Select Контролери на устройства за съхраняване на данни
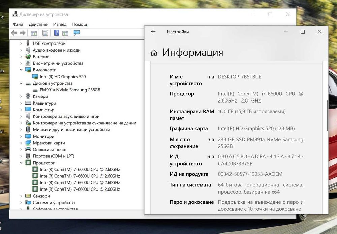The image size is (337, 234). (x=85, y=123)
